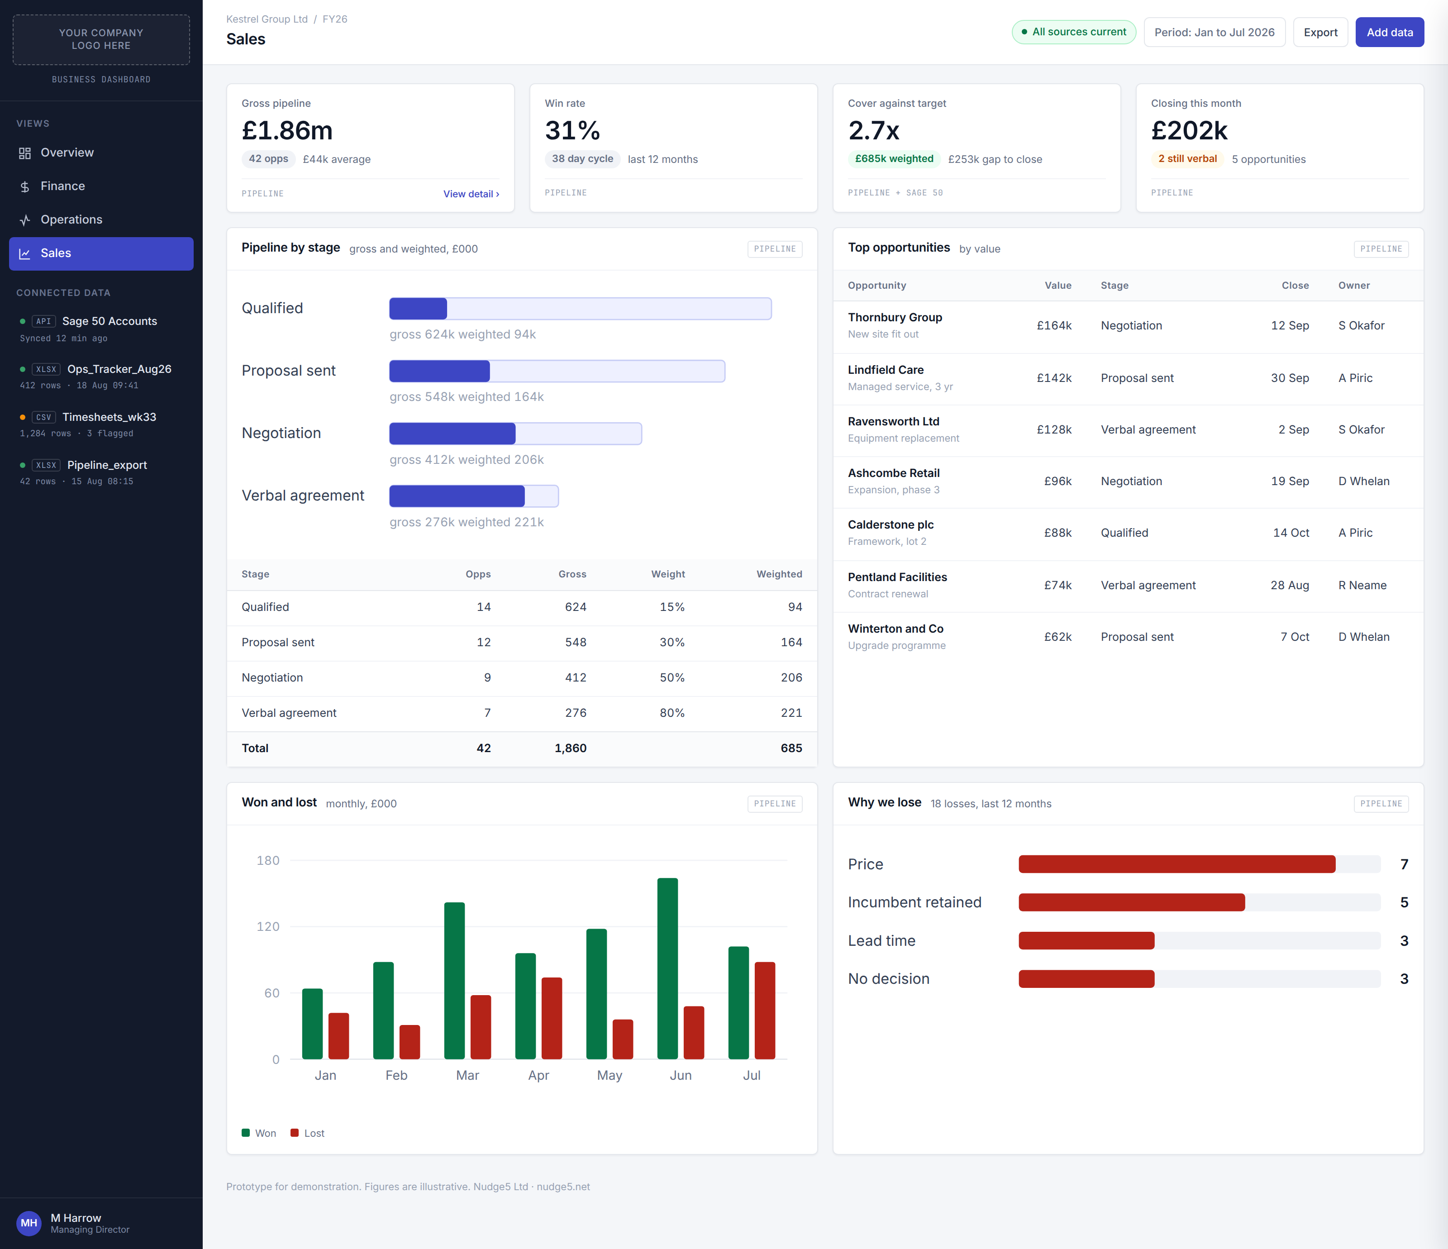Screen dimensions: 1448x1249
Task: Select the Ashcombe Retail opportunity row
Action: (1128, 482)
